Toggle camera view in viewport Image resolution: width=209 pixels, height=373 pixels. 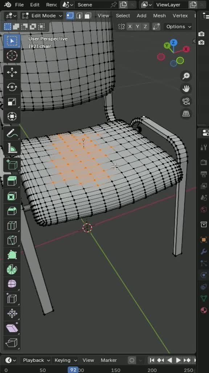[x=186, y=101]
